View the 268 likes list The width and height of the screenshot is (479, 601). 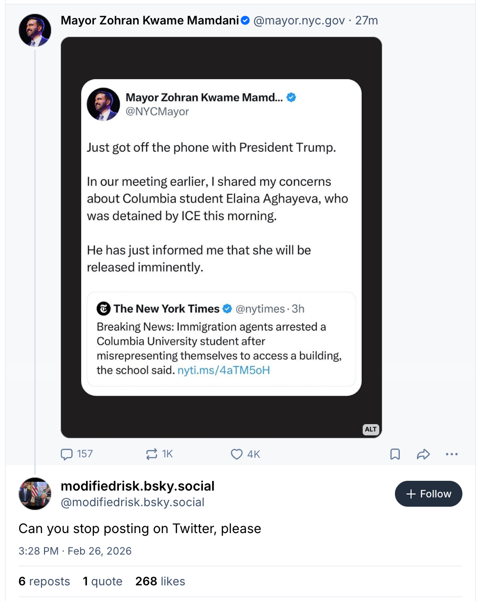click(160, 581)
